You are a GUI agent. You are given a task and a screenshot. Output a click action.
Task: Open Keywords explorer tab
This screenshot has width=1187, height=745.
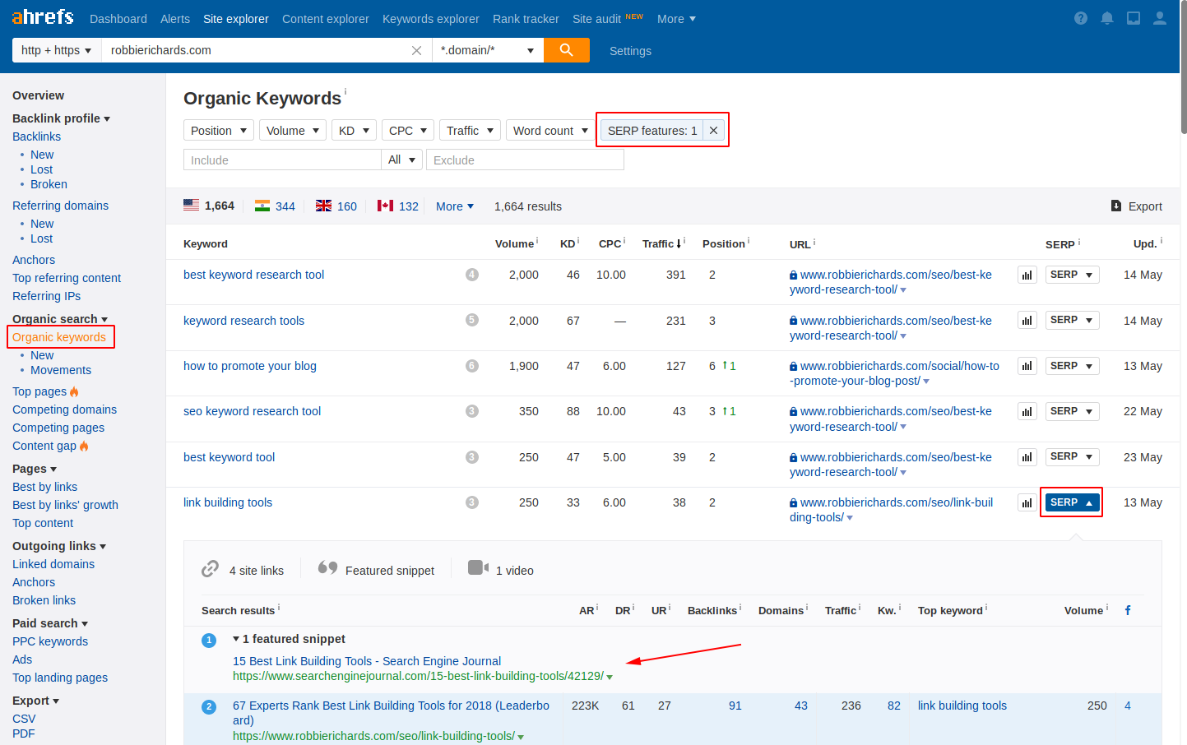431,19
